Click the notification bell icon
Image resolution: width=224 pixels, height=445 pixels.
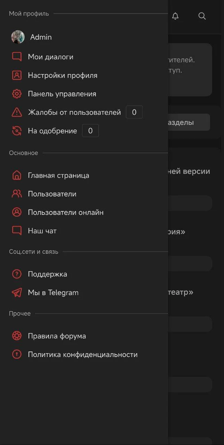click(x=175, y=16)
